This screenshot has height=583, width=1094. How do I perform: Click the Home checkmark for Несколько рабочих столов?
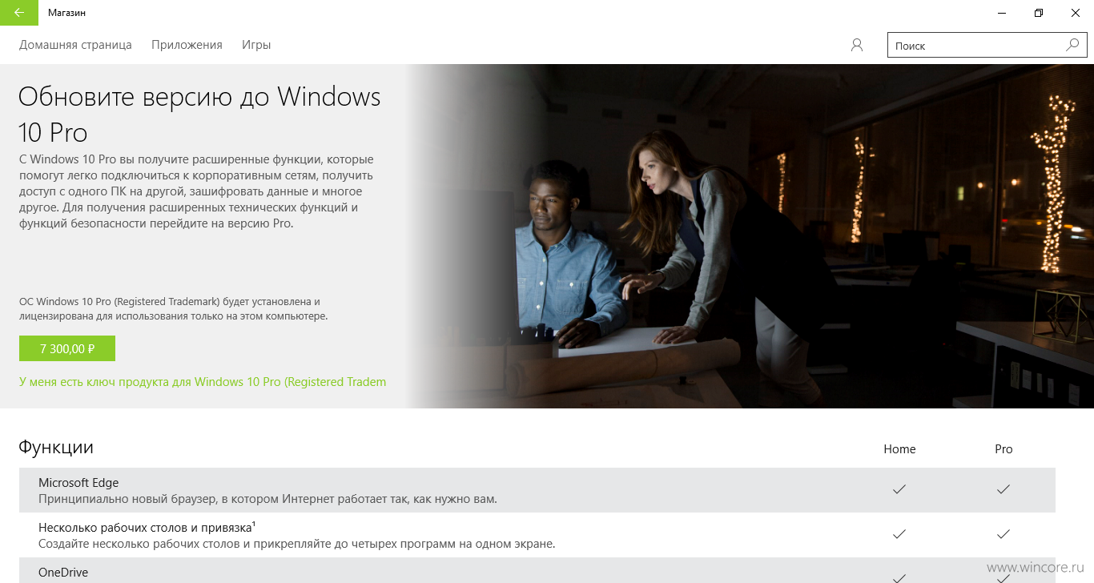point(899,533)
